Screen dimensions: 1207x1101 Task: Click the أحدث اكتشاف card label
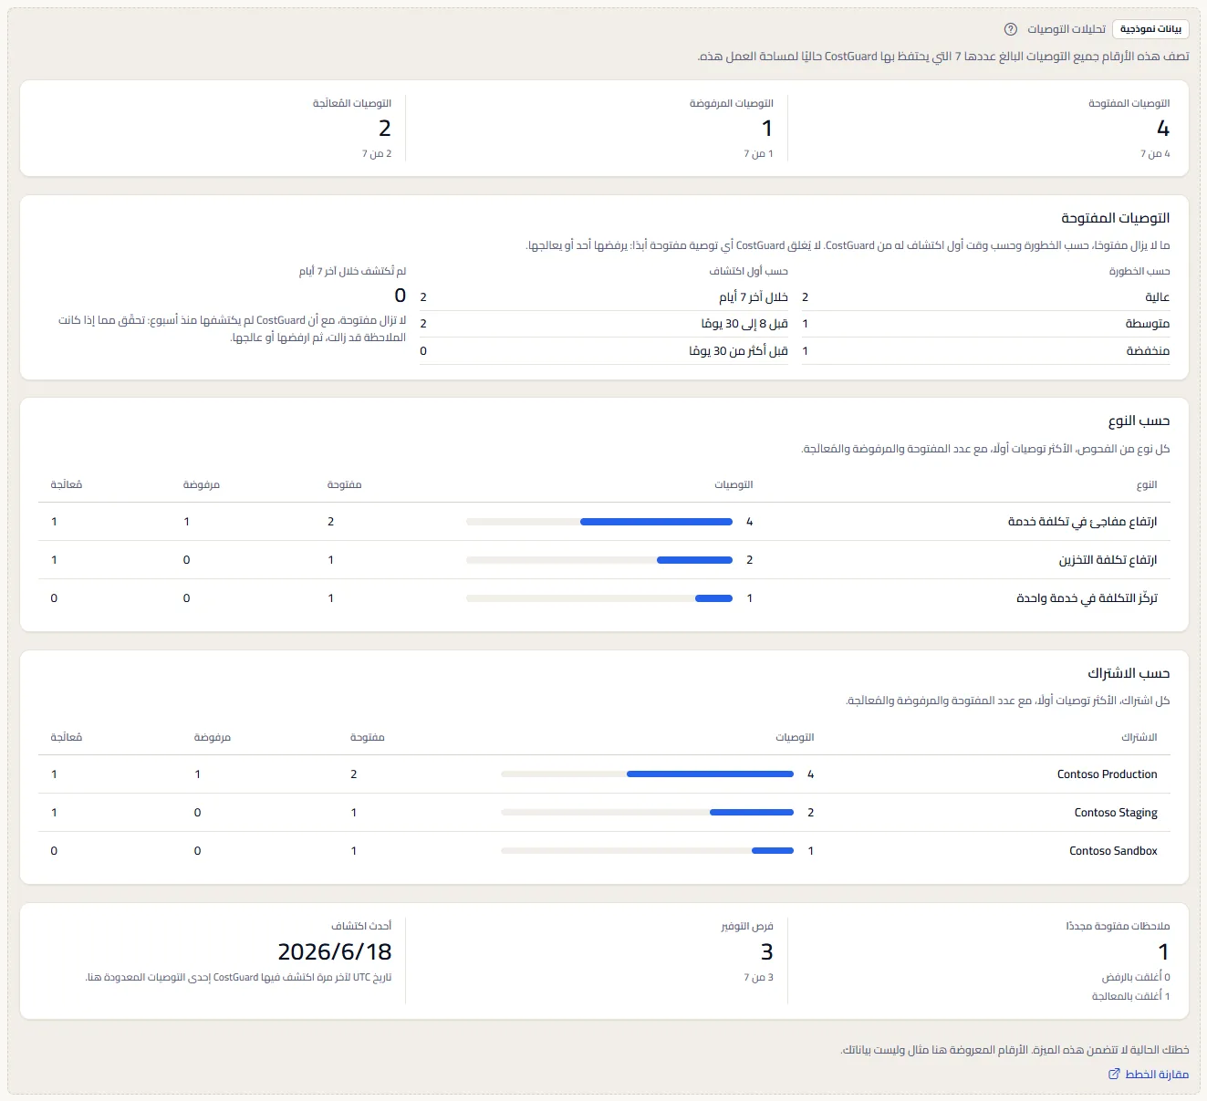click(361, 927)
